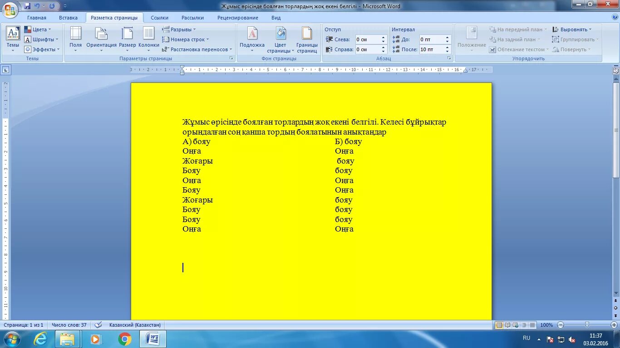
Task: Open Windows Explorer from taskbar
Action: click(68, 339)
